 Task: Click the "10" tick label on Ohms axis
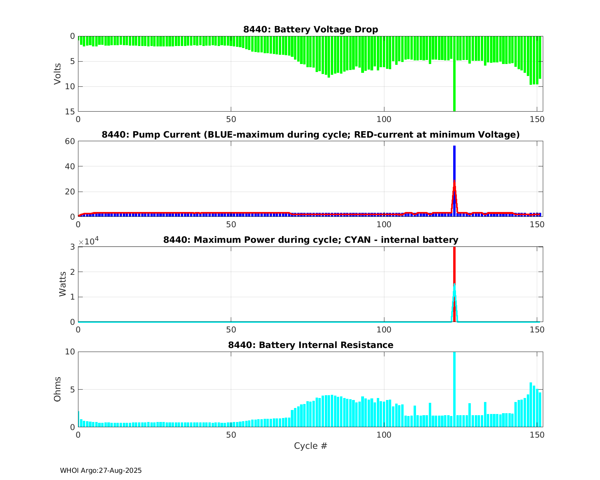(x=70, y=352)
